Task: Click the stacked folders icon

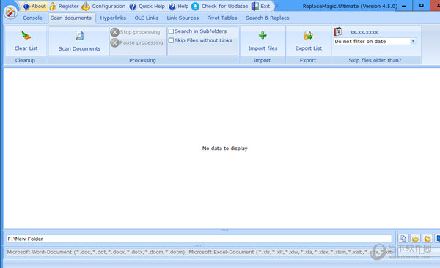Action: pos(427,239)
